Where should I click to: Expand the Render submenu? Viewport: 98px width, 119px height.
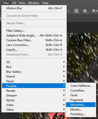(34, 91)
